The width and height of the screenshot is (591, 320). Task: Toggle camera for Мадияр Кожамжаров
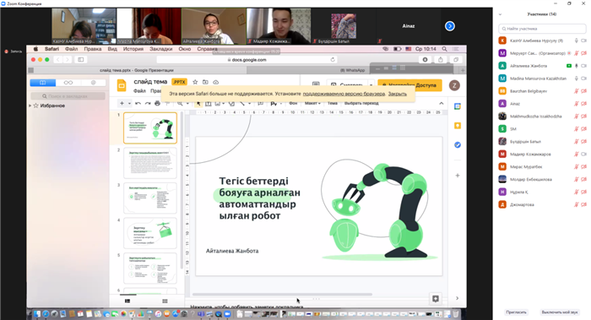tap(583, 155)
